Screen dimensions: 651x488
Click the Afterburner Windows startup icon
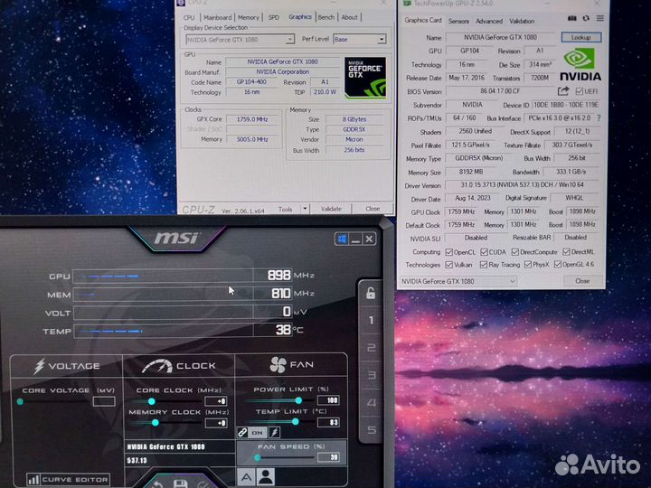(341, 239)
